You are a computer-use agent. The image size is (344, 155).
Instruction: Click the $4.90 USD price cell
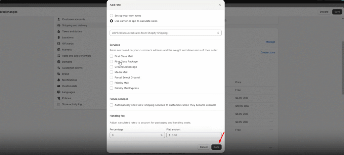tap(242, 98)
